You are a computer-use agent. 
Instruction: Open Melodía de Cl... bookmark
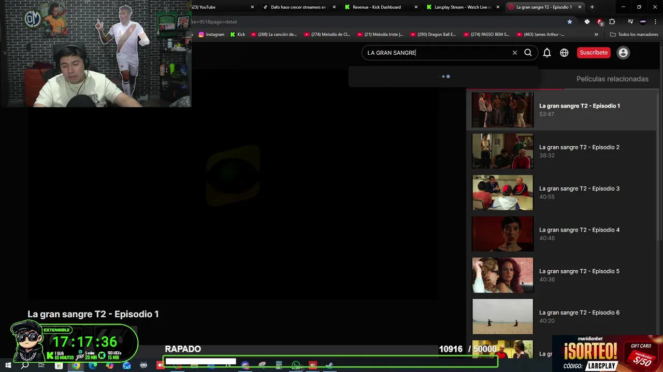tap(327, 35)
